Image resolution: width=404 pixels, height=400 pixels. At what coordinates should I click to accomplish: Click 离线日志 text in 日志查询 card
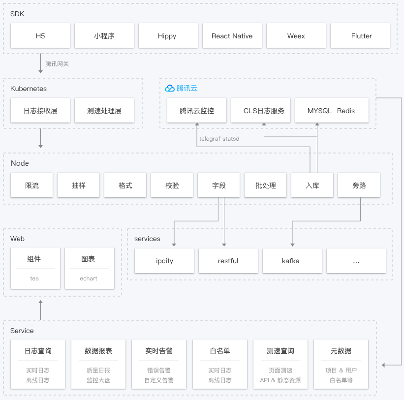pyautogui.click(x=38, y=380)
